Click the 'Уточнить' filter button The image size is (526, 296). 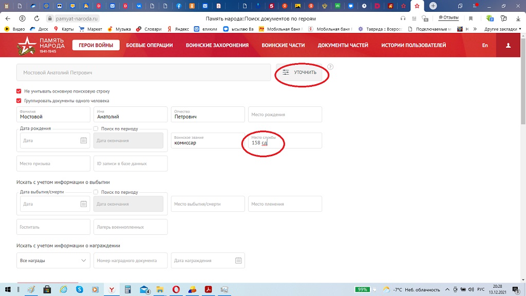point(299,72)
